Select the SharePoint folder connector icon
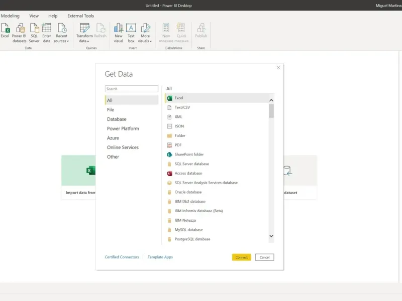Viewport: 402px width, 301px height. pos(169,155)
